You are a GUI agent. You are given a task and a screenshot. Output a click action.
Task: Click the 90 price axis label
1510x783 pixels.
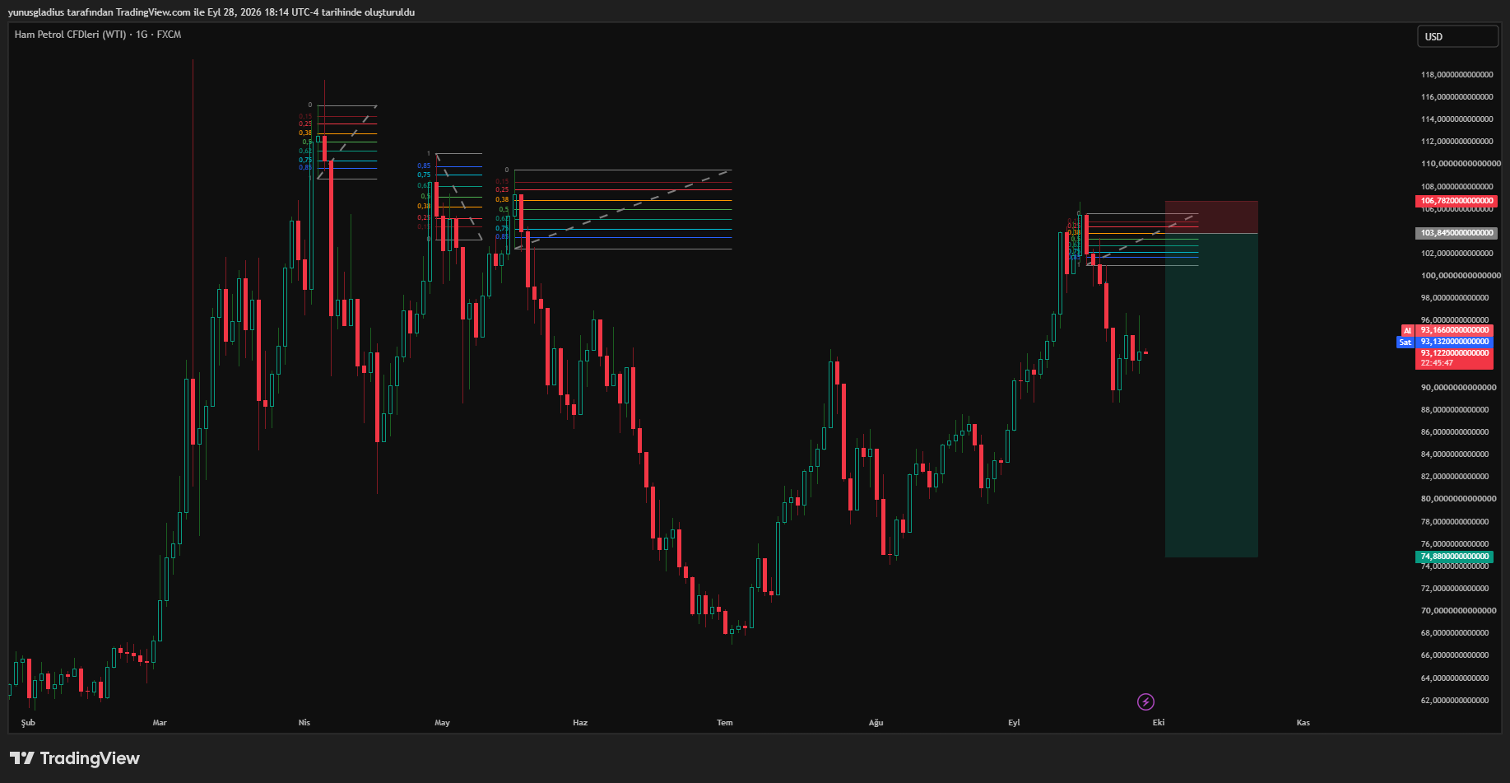tap(1459, 388)
